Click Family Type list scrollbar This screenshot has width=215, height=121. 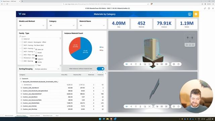60,38
